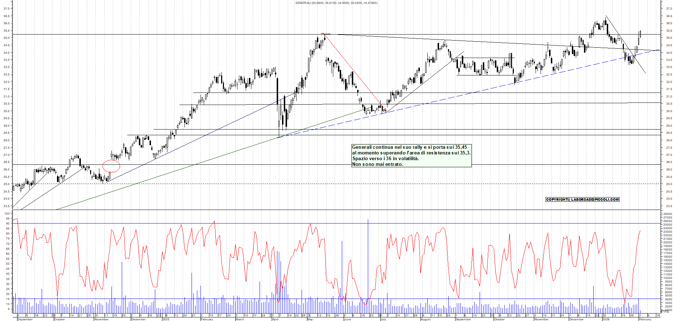Click the GENERALI chart title text
This screenshot has width=673, height=321.
point(336,3)
